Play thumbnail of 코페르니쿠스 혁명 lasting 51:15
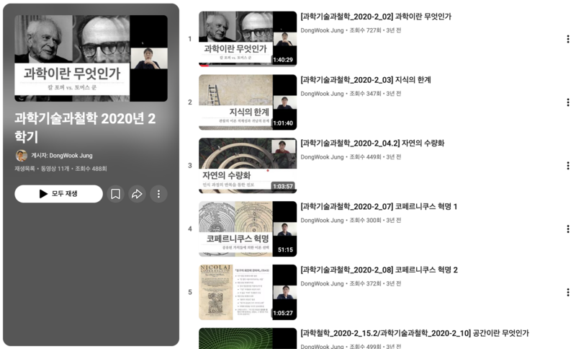576x349 pixels. 248,229
